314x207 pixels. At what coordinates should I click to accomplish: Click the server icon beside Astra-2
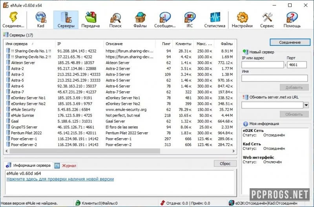coord(8,68)
